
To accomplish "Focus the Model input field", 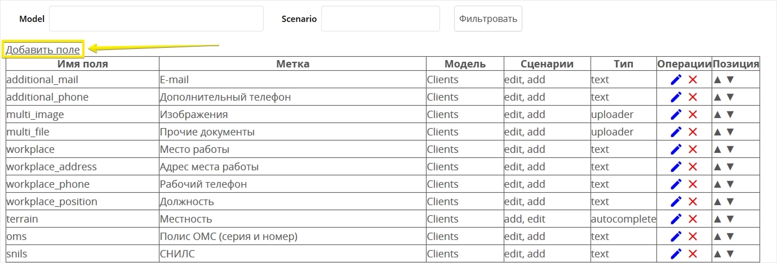I will click(156, 19).
